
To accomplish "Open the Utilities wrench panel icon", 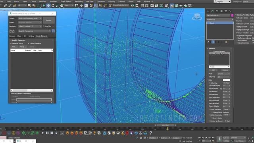I will [230, 11].
